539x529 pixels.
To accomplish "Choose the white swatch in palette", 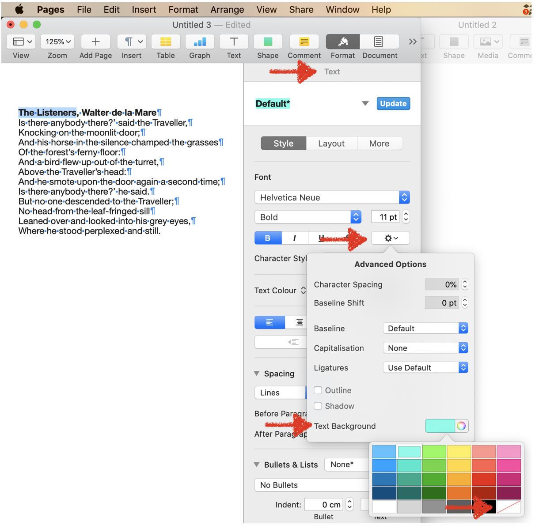I will pos(384,506).
